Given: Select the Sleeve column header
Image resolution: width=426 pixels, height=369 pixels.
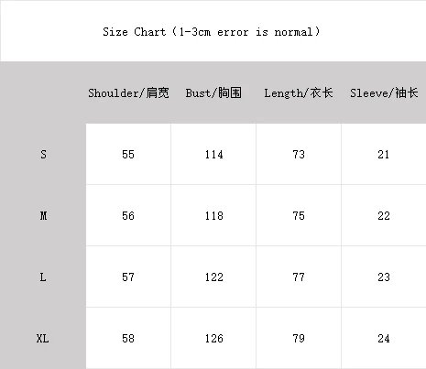Looking at the screenshot, I should 384,93.
